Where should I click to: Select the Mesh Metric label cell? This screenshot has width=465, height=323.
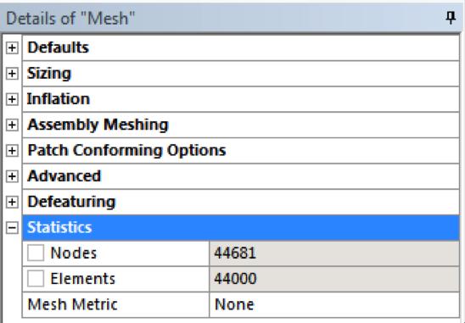tap(115, 304)
